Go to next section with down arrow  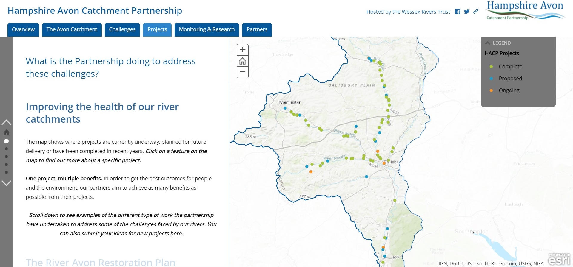coord(6,183)
